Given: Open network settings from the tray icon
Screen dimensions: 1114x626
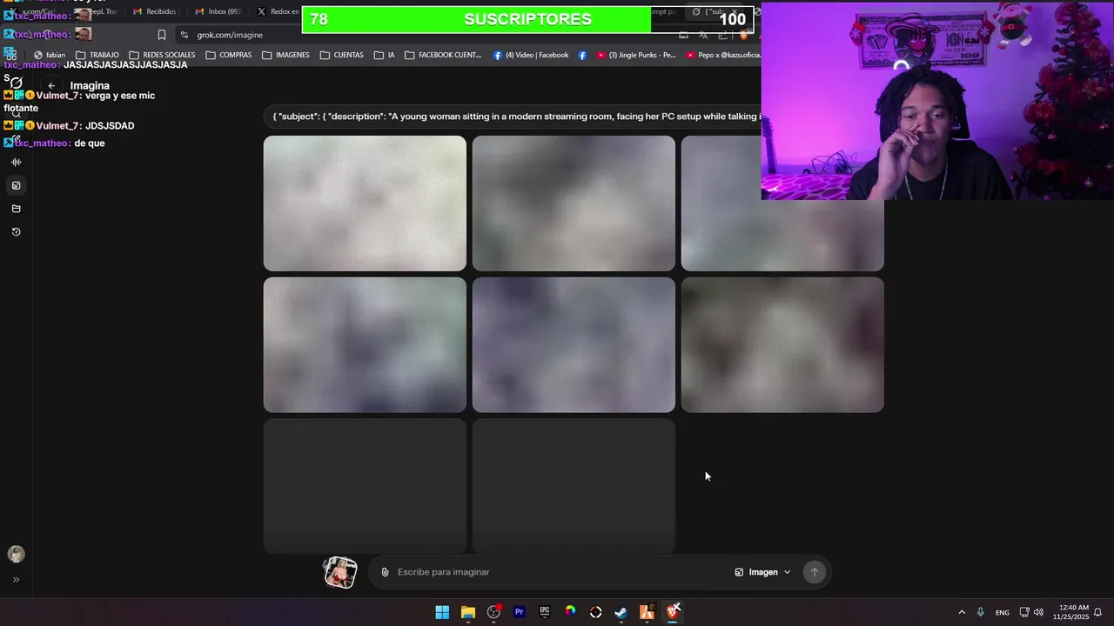Looking at the screenshot, I should (1024, 612).
